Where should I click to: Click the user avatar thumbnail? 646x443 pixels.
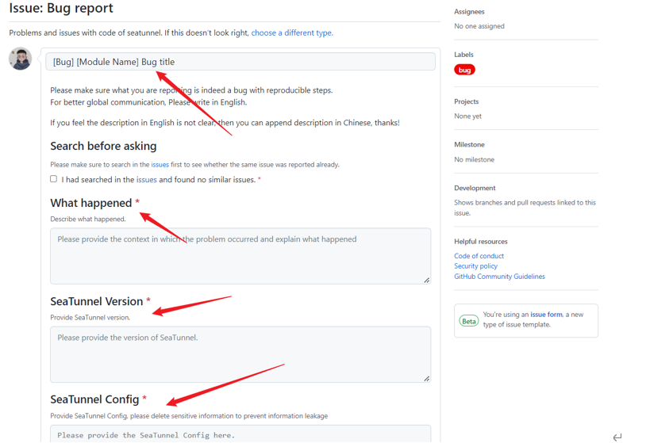pyautogui.click(x=20, y=59)
